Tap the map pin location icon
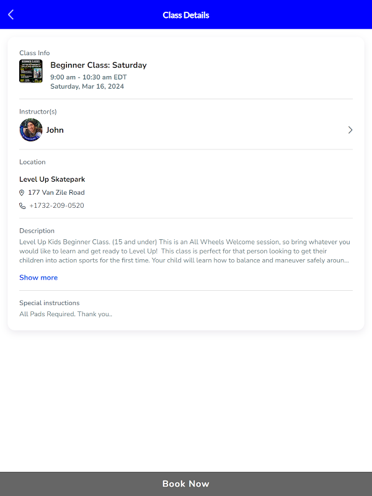The height and width of the screenshot is (496, 372). click(x=22, y=193)
